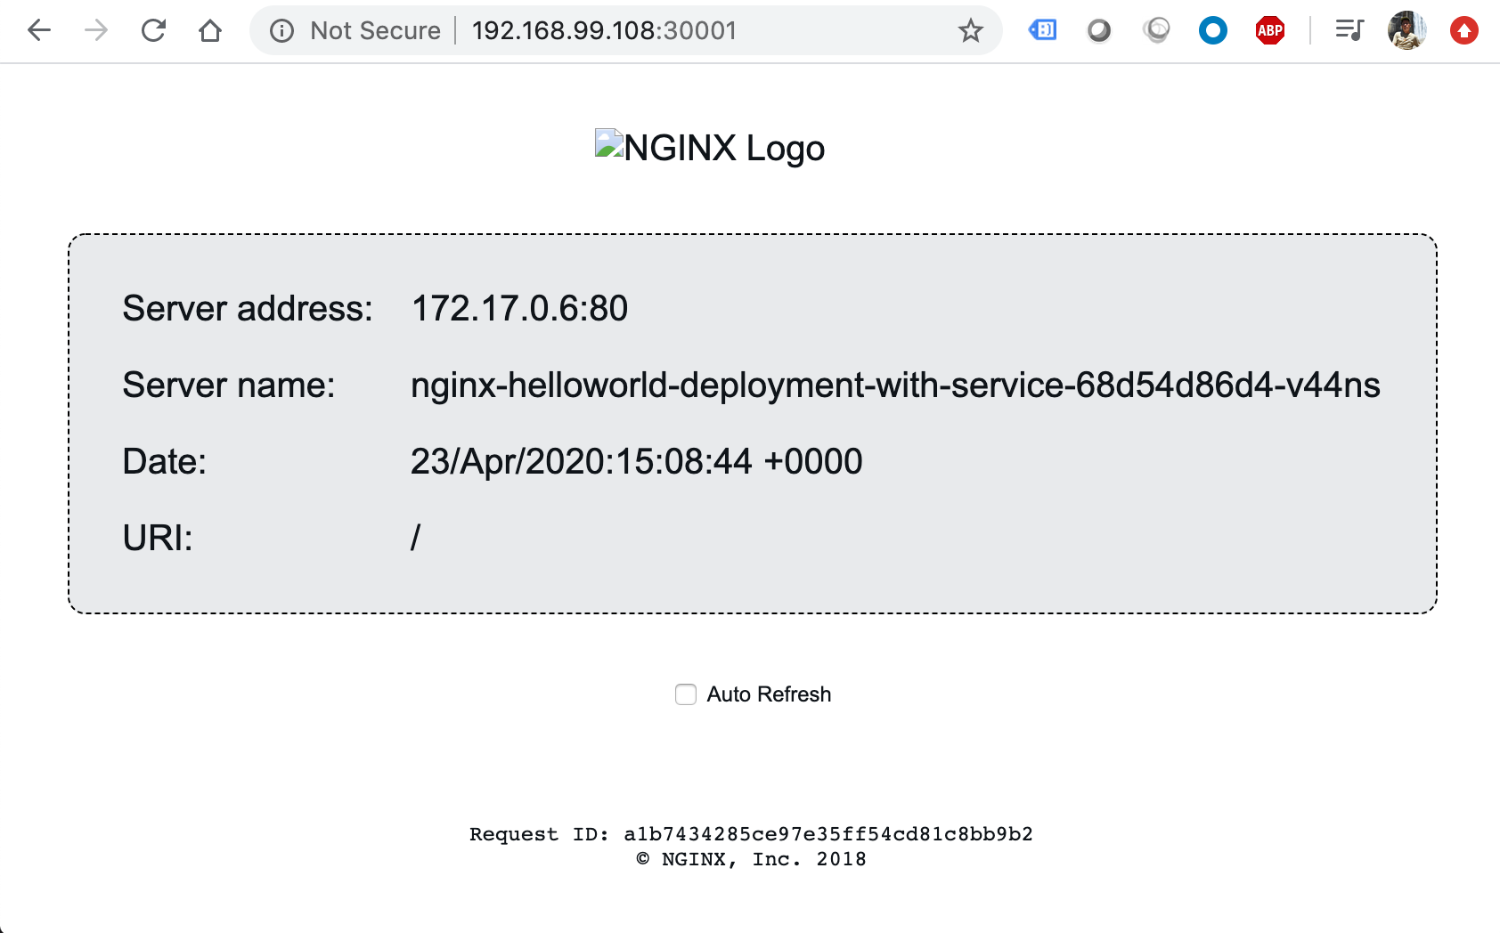Select the server address 172.17.0.6:80
This screenshot has height=933, width=1500.
point(519,309)
